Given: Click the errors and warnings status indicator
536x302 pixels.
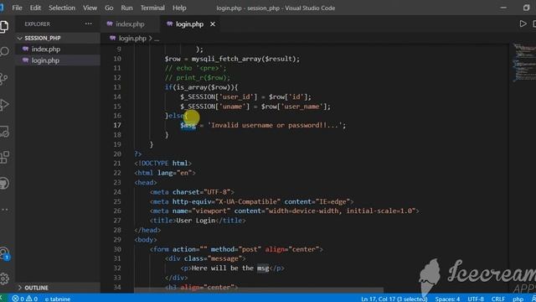Looking at the screenshot, I should coord(25,299).
